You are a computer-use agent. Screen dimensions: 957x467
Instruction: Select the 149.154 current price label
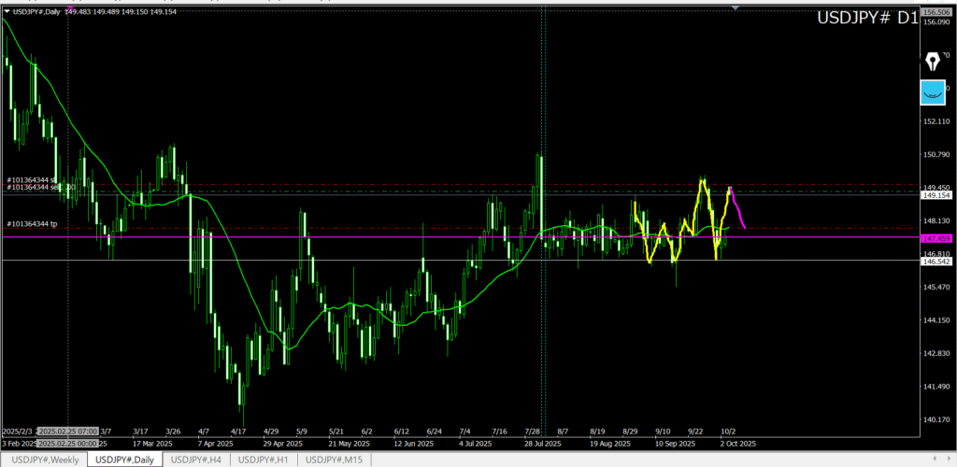pyautogui.click(x=936, y=195)
